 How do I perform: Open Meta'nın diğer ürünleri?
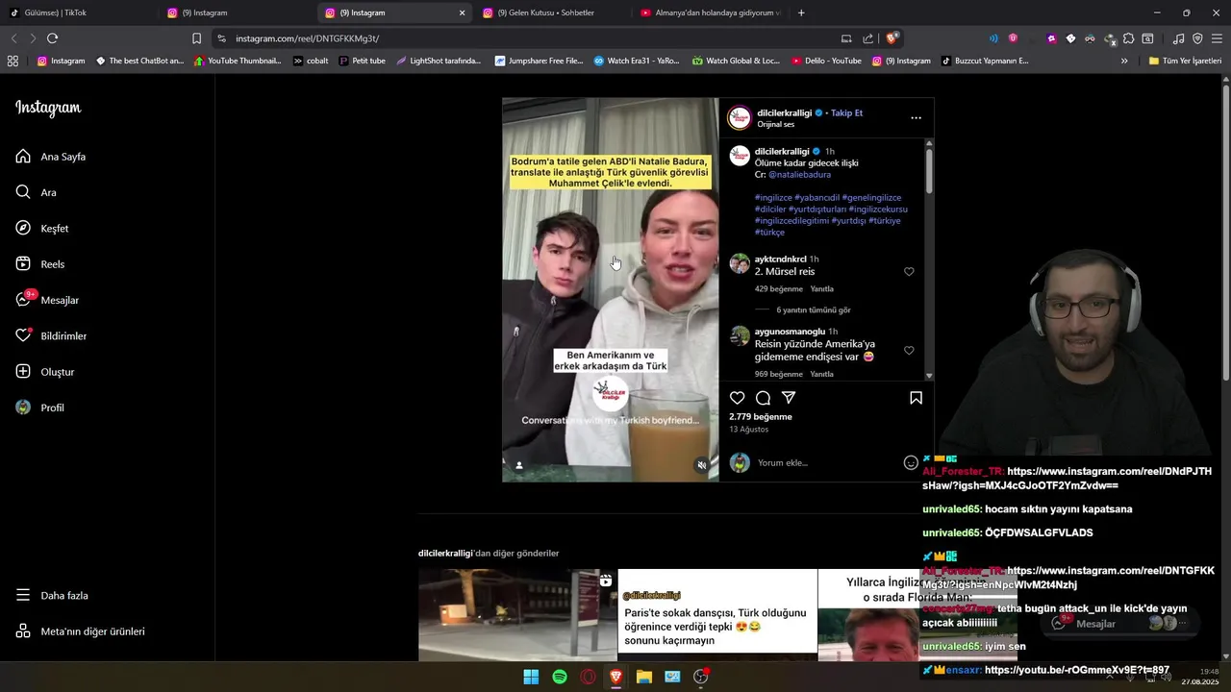(80, 631)
